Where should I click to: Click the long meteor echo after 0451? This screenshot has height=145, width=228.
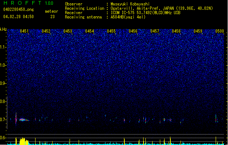coord(24,120)
